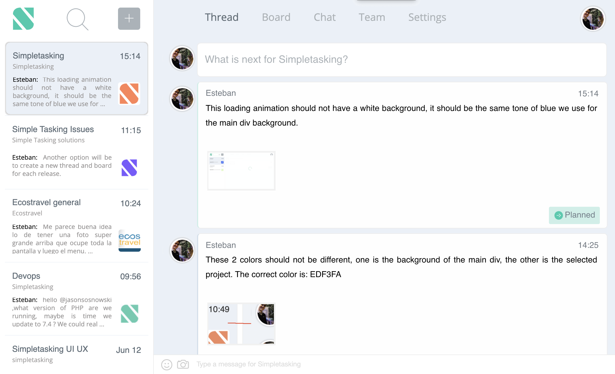Click the message text mentioning EDF3FA

click(401, 267)
